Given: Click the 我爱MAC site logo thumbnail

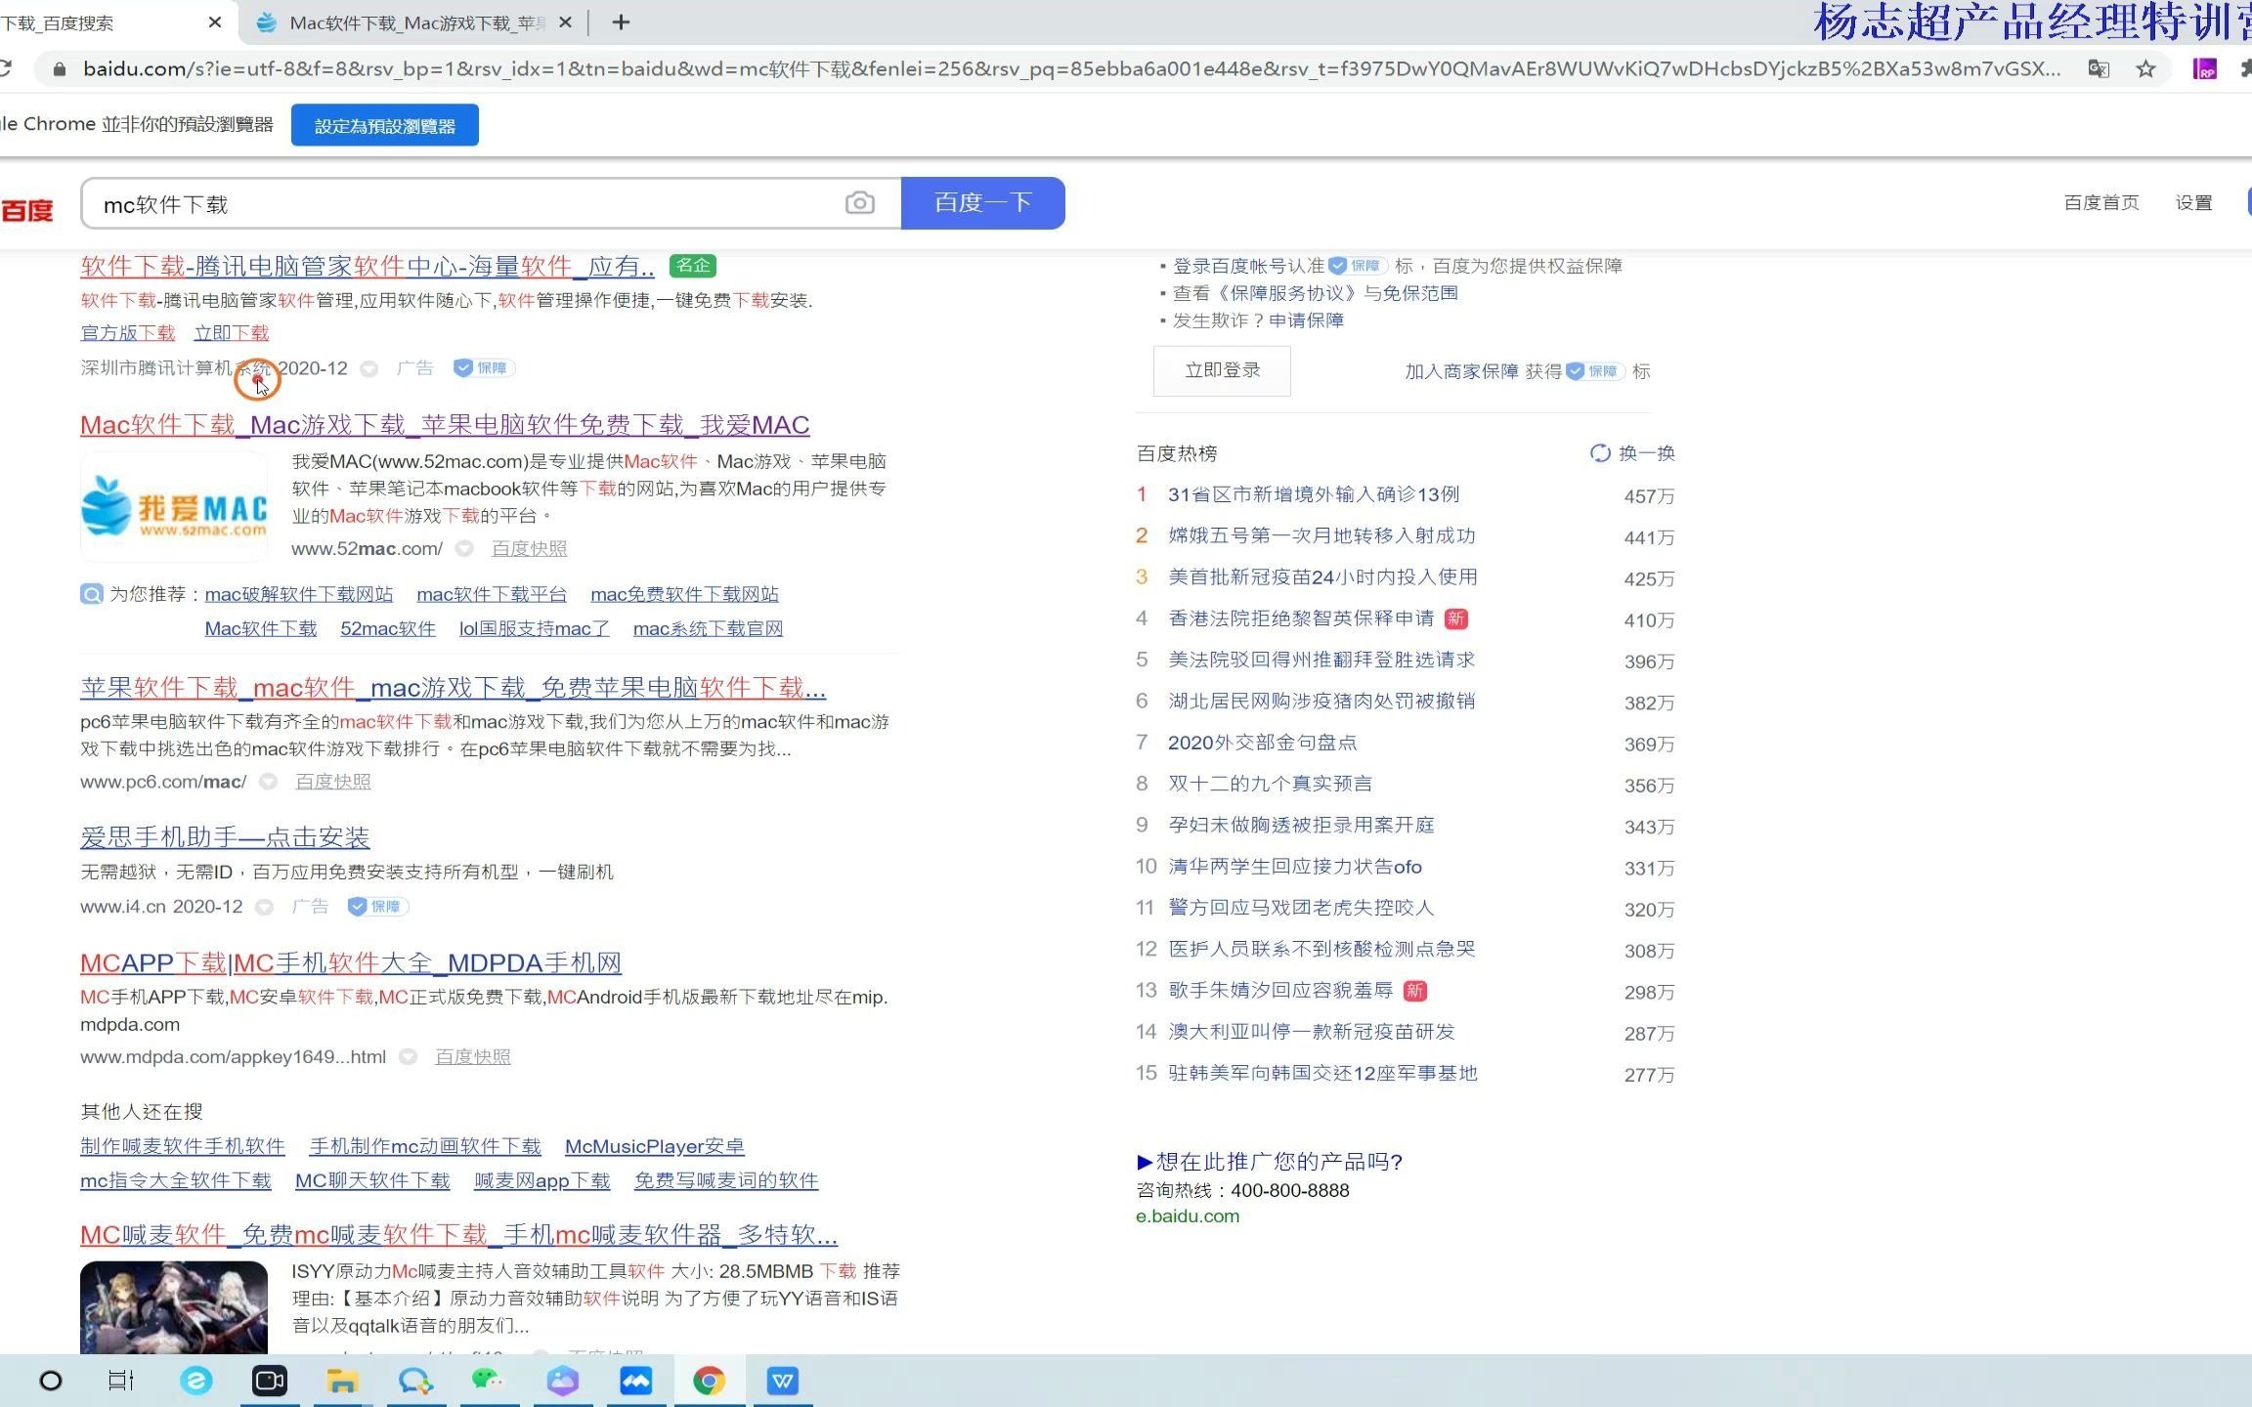Looking at the screenshot, I should [x=174, y=507].
